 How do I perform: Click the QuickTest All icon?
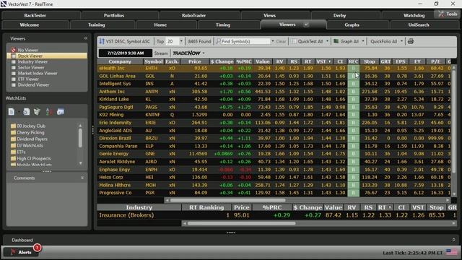pos(294,42)
